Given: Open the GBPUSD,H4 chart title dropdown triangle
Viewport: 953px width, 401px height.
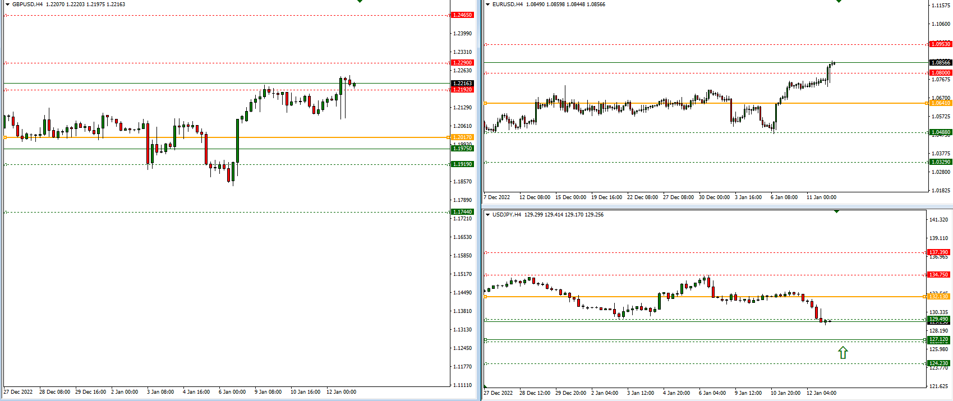Looking at the screenshot, I should pyautogui.click(x=8, y=4).
